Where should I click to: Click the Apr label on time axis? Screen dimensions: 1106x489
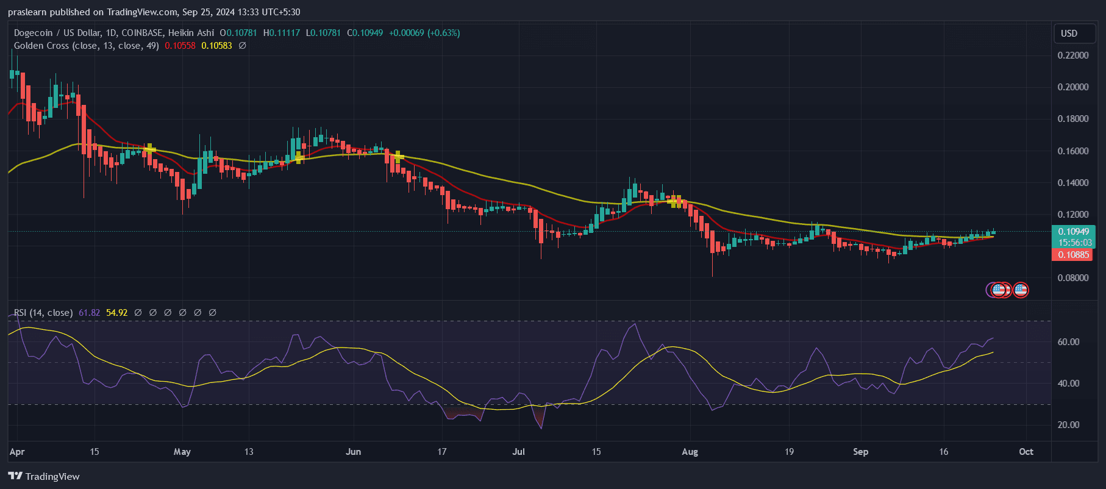pyautogui.click(x=17, y=452)
